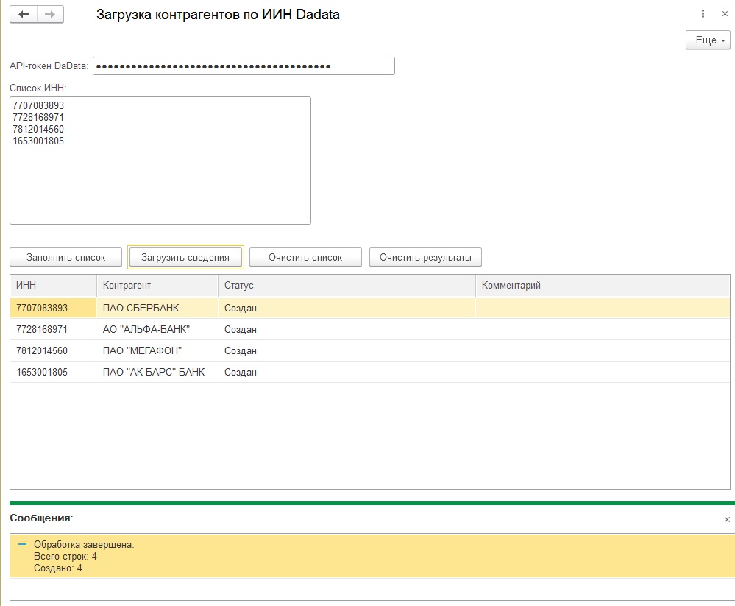The image size is (735, 606).
Task: Click Создан status in the АЛЬФА-БАНК row
Action: coord(347,329)
